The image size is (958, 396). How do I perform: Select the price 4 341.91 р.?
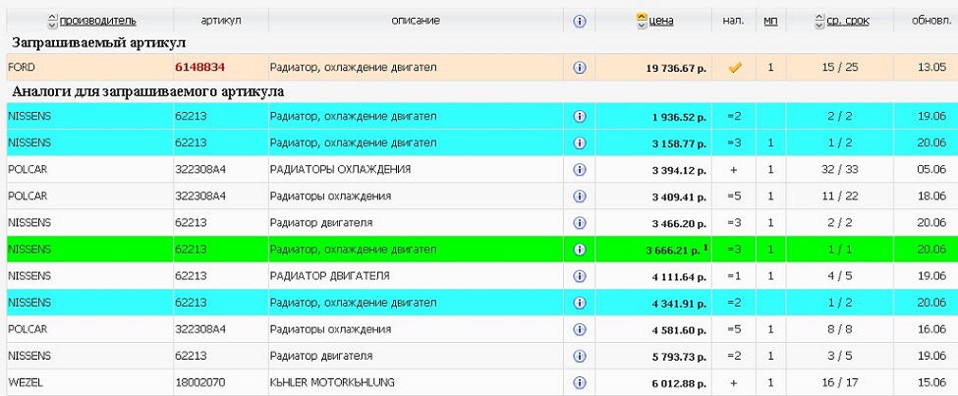tap(679, 304)
